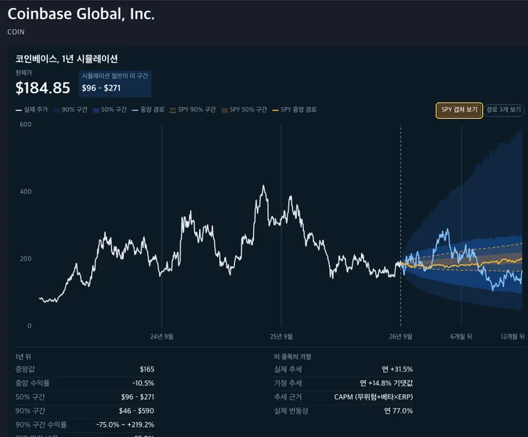Click the 현재가 label
The width and height of the screenshot is (528, 437).
click(x=24, y=73)
